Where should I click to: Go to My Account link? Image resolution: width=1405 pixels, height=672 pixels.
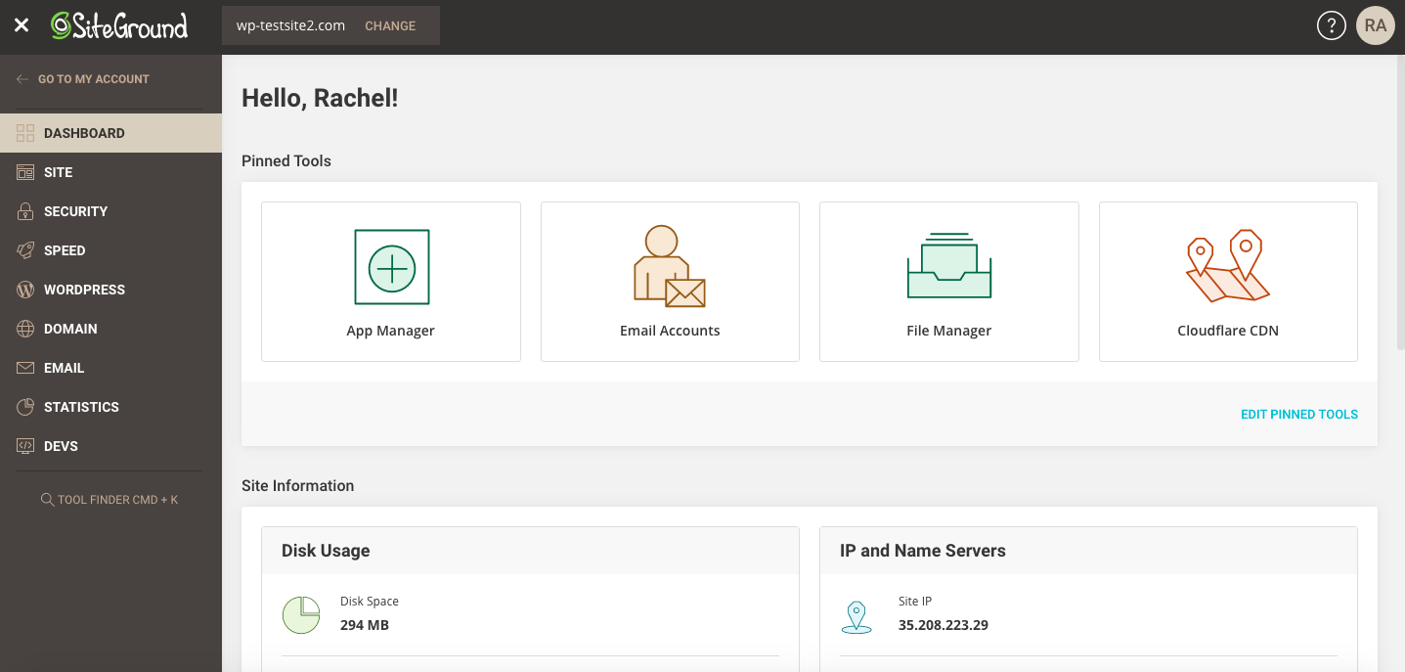[x=93, y=79]
